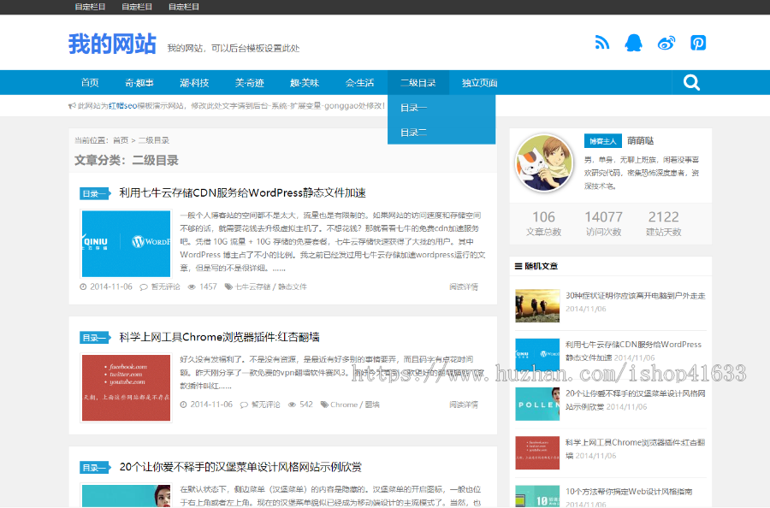Open sidebar link 10个方法帮你搞定Web设计风格指南
This screenshot has height=508, width=770.
click(629, 491)
